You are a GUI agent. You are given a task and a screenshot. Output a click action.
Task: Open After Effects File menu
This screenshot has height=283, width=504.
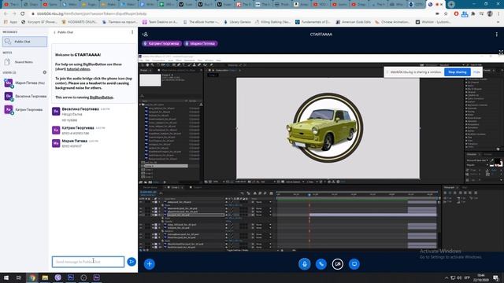pos(141,61)
